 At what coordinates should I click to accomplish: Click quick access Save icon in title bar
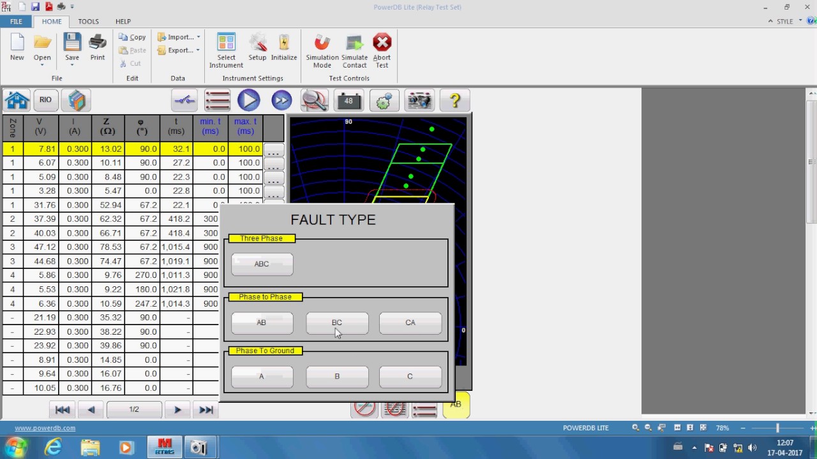coord(36,6)
